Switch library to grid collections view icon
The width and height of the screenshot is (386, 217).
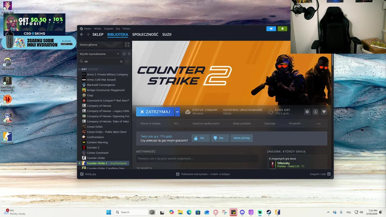click(127, 45)
